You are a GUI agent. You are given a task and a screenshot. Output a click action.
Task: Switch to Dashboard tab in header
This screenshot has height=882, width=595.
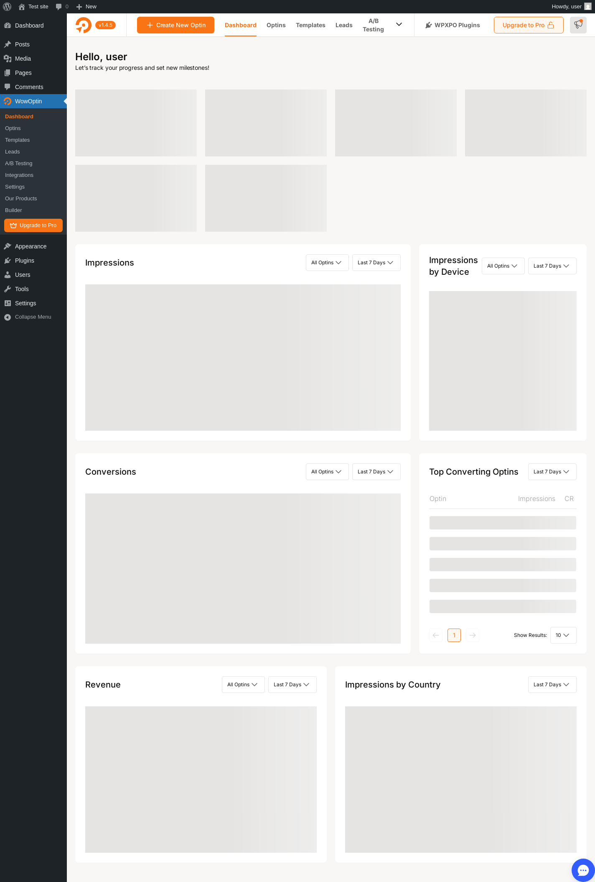click(241, 25)
